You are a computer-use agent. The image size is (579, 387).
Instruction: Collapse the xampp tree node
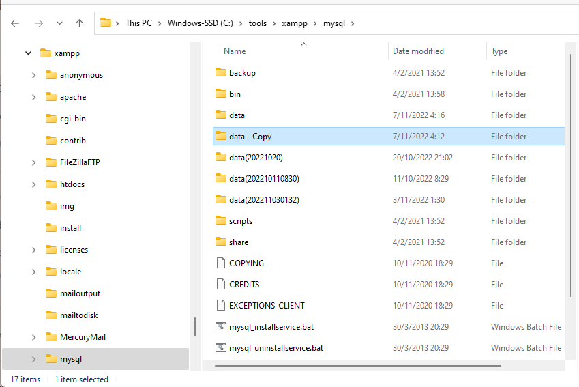click(29, 53)
